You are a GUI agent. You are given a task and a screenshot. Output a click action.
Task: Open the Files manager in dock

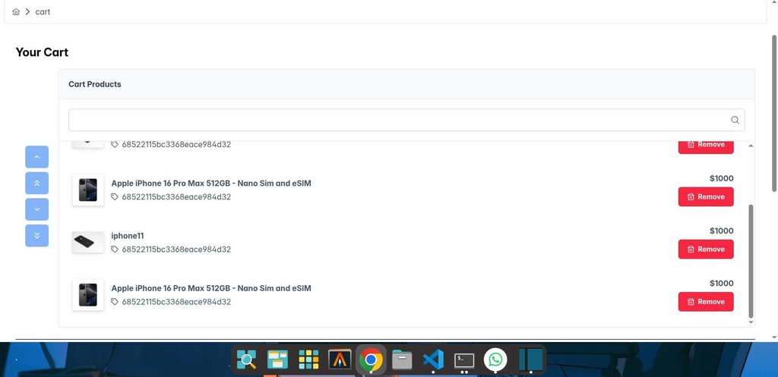[x=402, y=360]
